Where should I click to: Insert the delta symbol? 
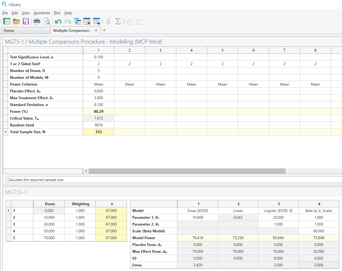(108, 21)
